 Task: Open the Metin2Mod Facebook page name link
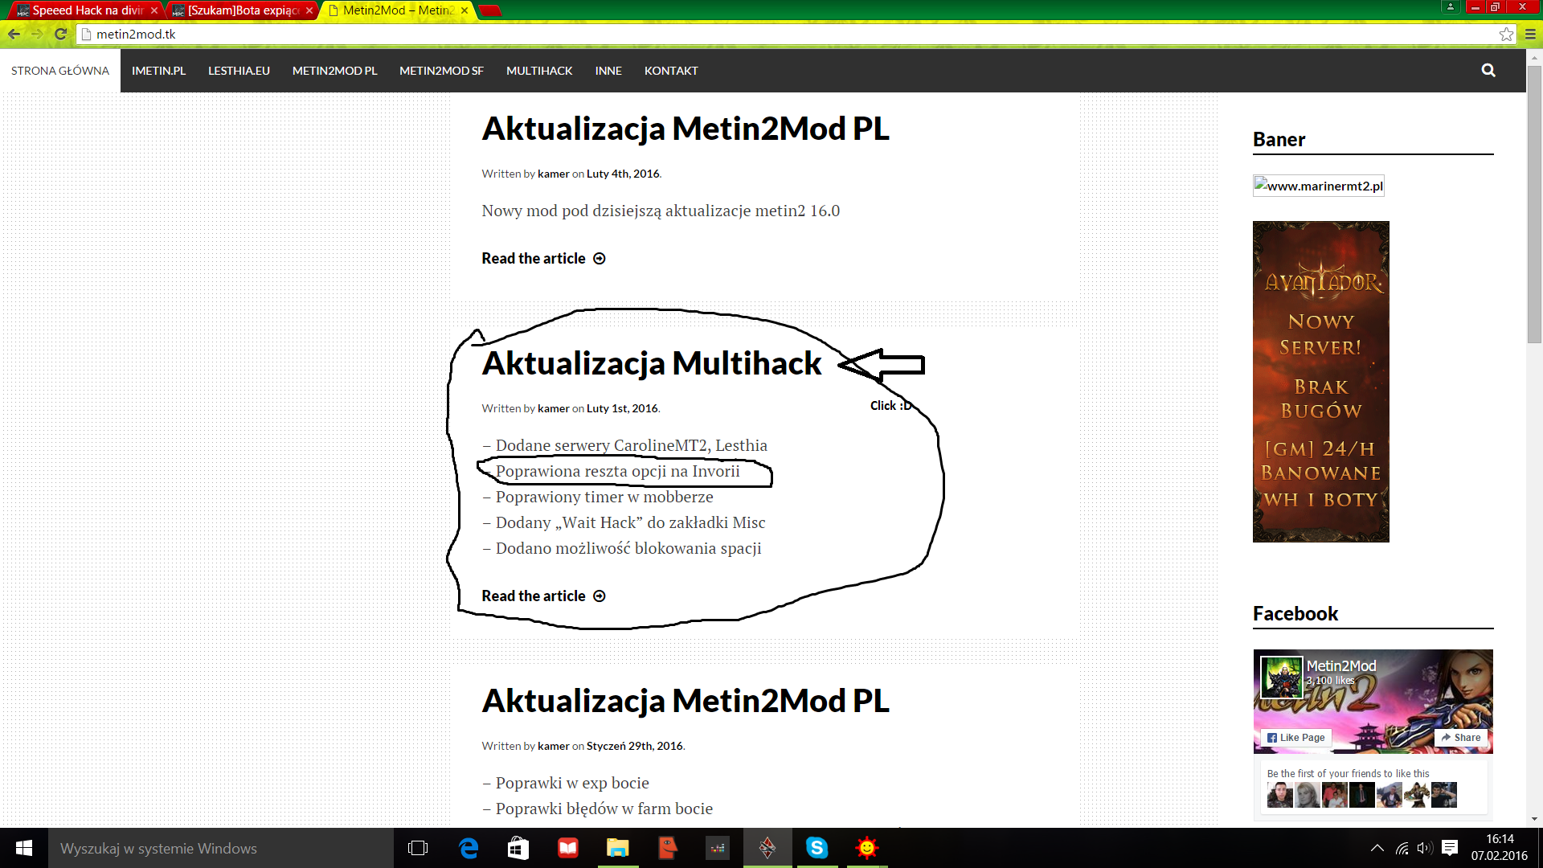[1341, 666]
